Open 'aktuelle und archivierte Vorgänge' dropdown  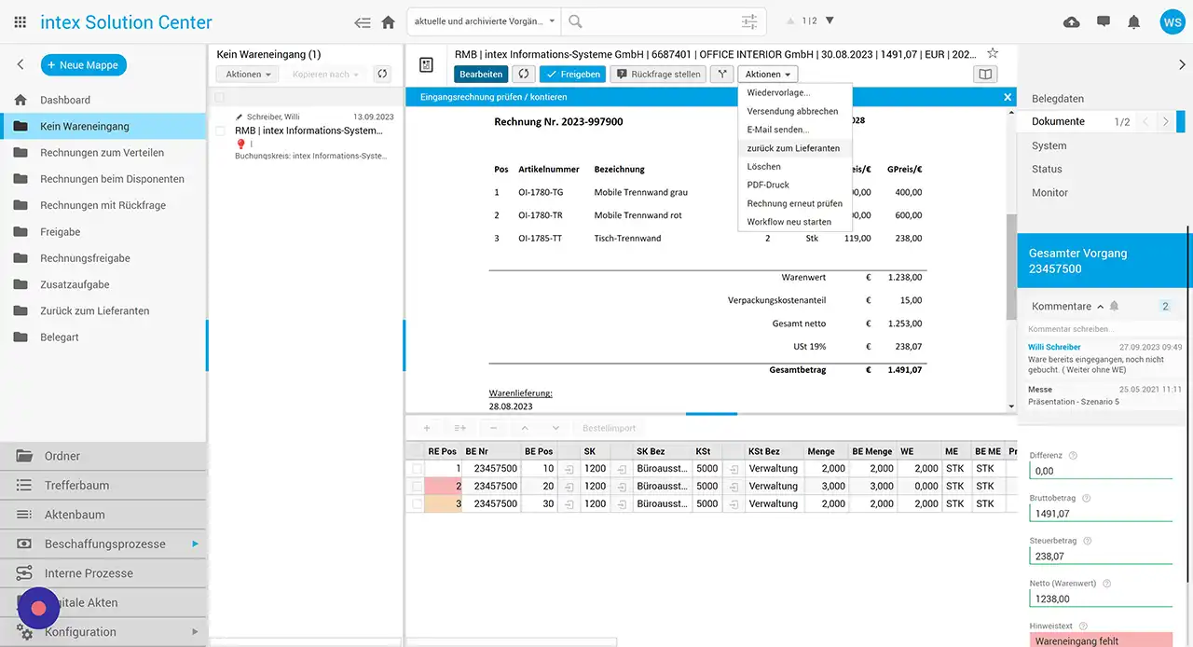[484, 21]
